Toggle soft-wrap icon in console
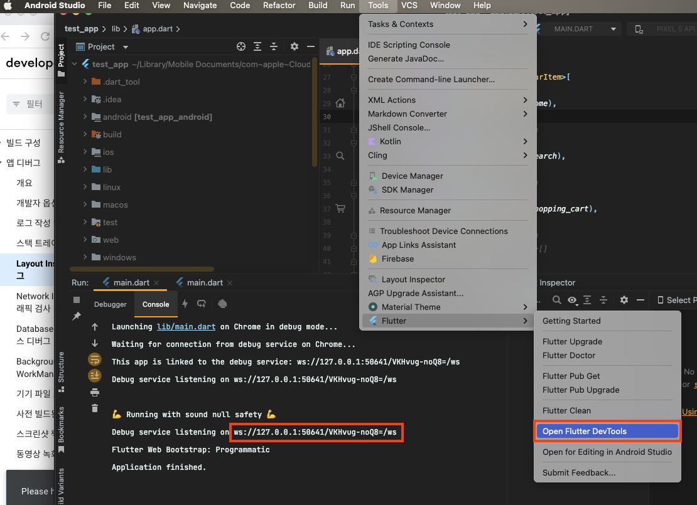 [95, 359]
